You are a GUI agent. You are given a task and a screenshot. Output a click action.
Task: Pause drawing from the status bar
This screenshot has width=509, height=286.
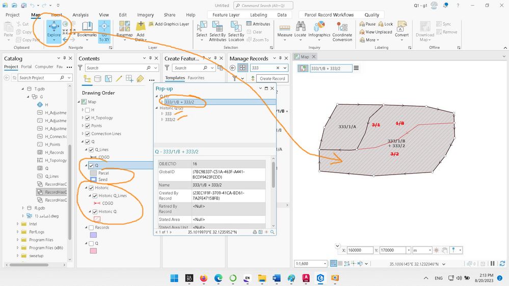click(x=493, y=264)
